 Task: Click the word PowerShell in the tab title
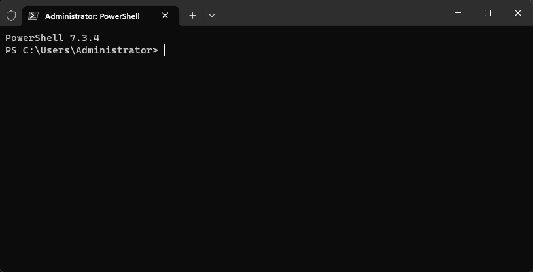pyautogui.click(x=120, y=16)
